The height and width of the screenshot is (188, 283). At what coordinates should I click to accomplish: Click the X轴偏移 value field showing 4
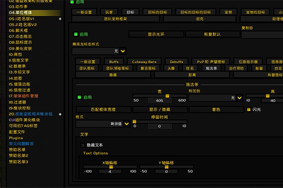coord(110,172)
